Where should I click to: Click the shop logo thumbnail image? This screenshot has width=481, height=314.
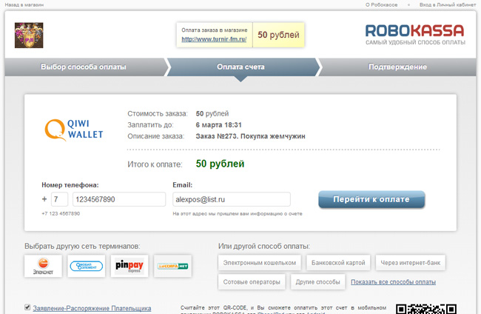(29, 36)
